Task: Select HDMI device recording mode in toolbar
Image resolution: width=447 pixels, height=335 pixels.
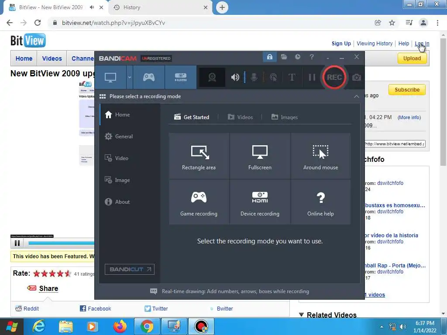Action: coord(180,77)
